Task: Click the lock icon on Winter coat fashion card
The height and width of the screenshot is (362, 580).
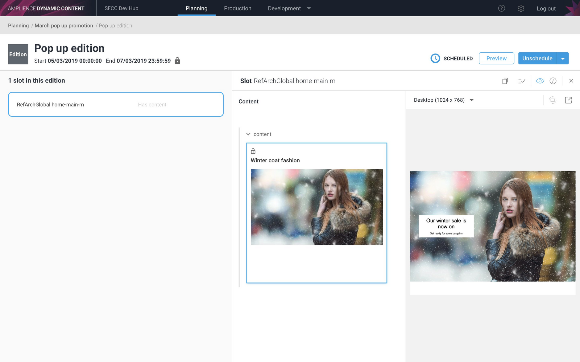Action: [x=253, y=151]
